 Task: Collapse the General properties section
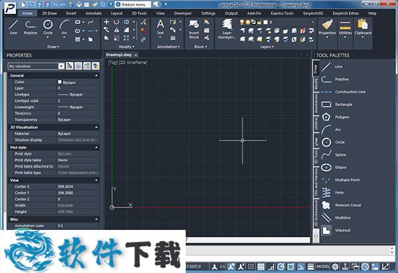click(x=96, y=76)
